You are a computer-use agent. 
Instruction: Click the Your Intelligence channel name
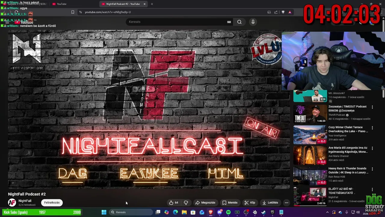click(337, 135)
